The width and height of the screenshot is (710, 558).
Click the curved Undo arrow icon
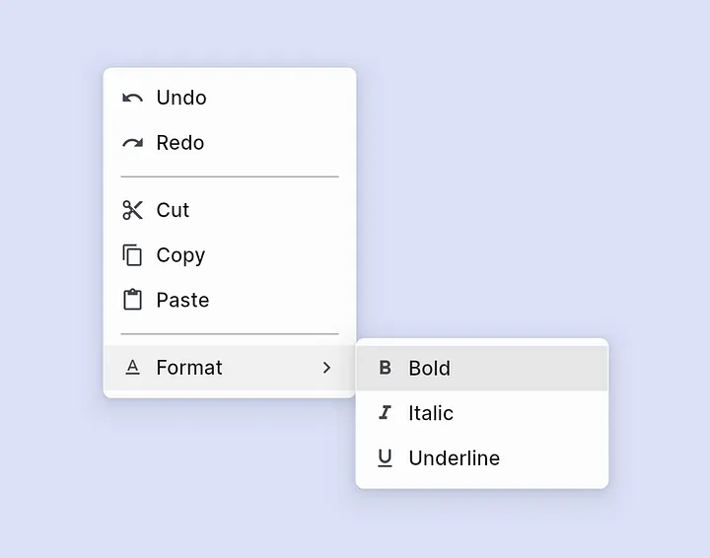coord(132,98)
